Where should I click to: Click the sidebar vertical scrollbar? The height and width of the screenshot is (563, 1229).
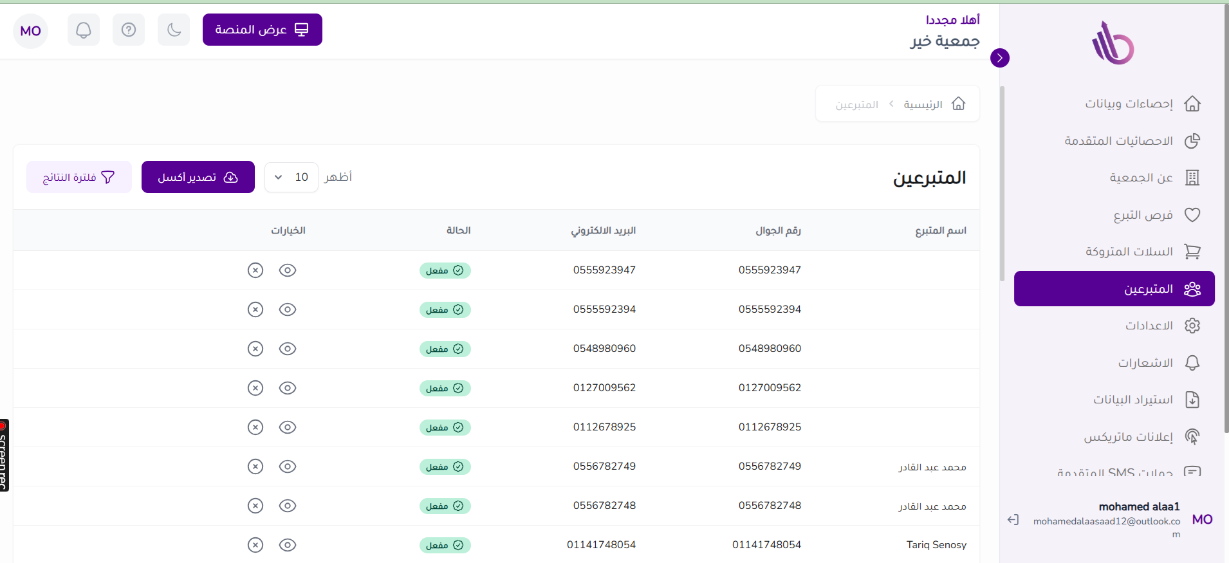coord(1002,183)
